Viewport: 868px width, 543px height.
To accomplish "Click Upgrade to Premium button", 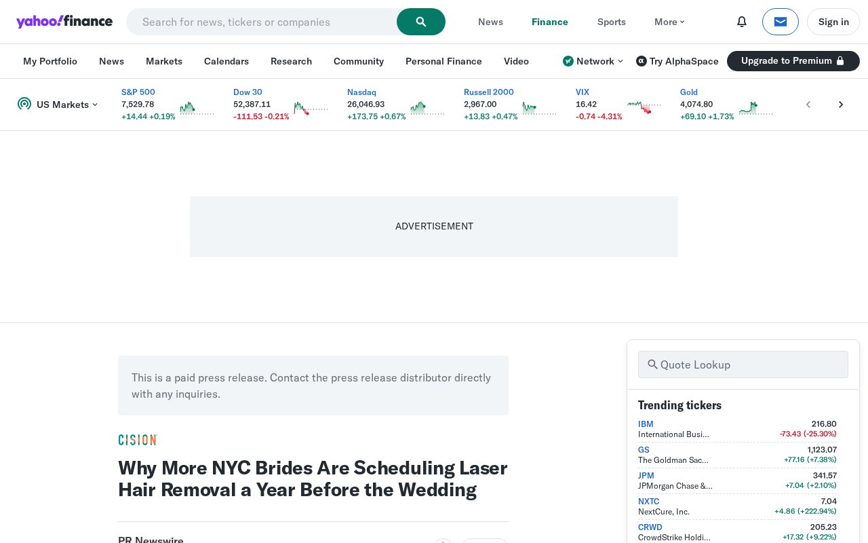I will [793, 61].
